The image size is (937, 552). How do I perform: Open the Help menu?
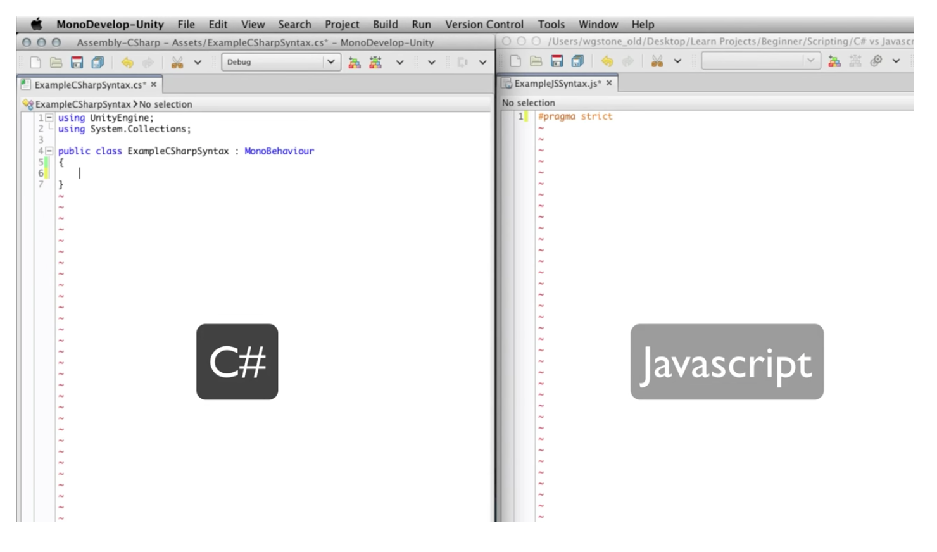point(643,24)
